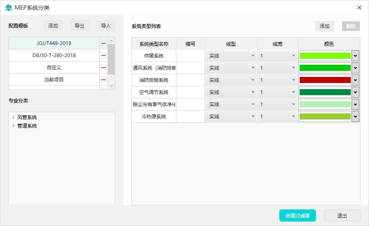
Task: Click the 删除 button
Action: (351, 26)
